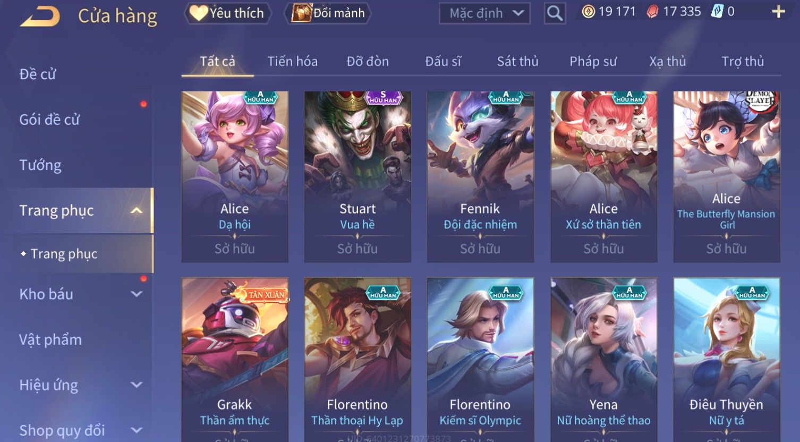Open Gói đề cử in the sidebar
Screen dimensions: 800x442
click(49, 120)
